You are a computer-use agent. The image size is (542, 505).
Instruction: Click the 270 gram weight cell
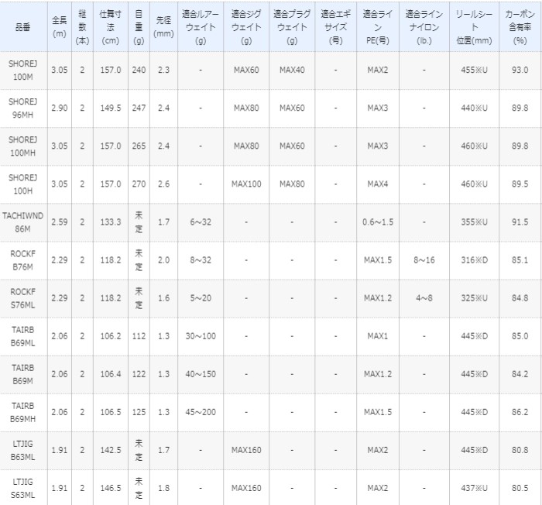click(139, 184)
